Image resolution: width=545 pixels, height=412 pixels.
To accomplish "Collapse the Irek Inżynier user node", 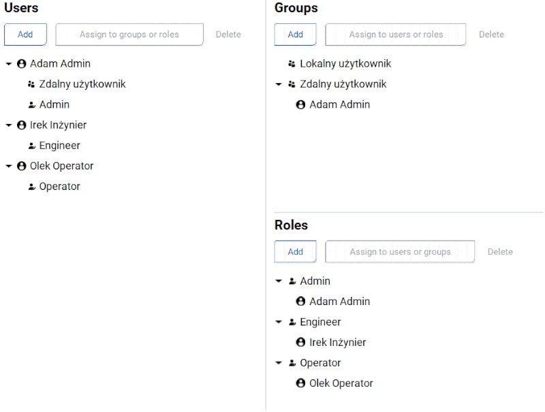I will (9, 125).
